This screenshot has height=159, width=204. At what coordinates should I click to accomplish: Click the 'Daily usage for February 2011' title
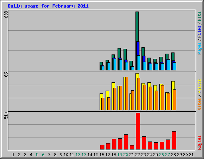[48, 6]
